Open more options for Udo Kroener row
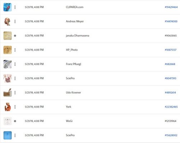Image resolution: width=180 pixels, height=143 pixels. coord(15,92)
